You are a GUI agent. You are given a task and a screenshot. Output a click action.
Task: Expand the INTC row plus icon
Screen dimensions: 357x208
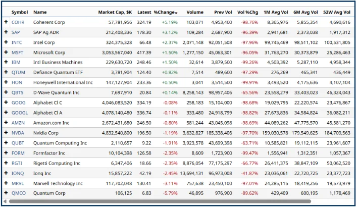(6, 42)
